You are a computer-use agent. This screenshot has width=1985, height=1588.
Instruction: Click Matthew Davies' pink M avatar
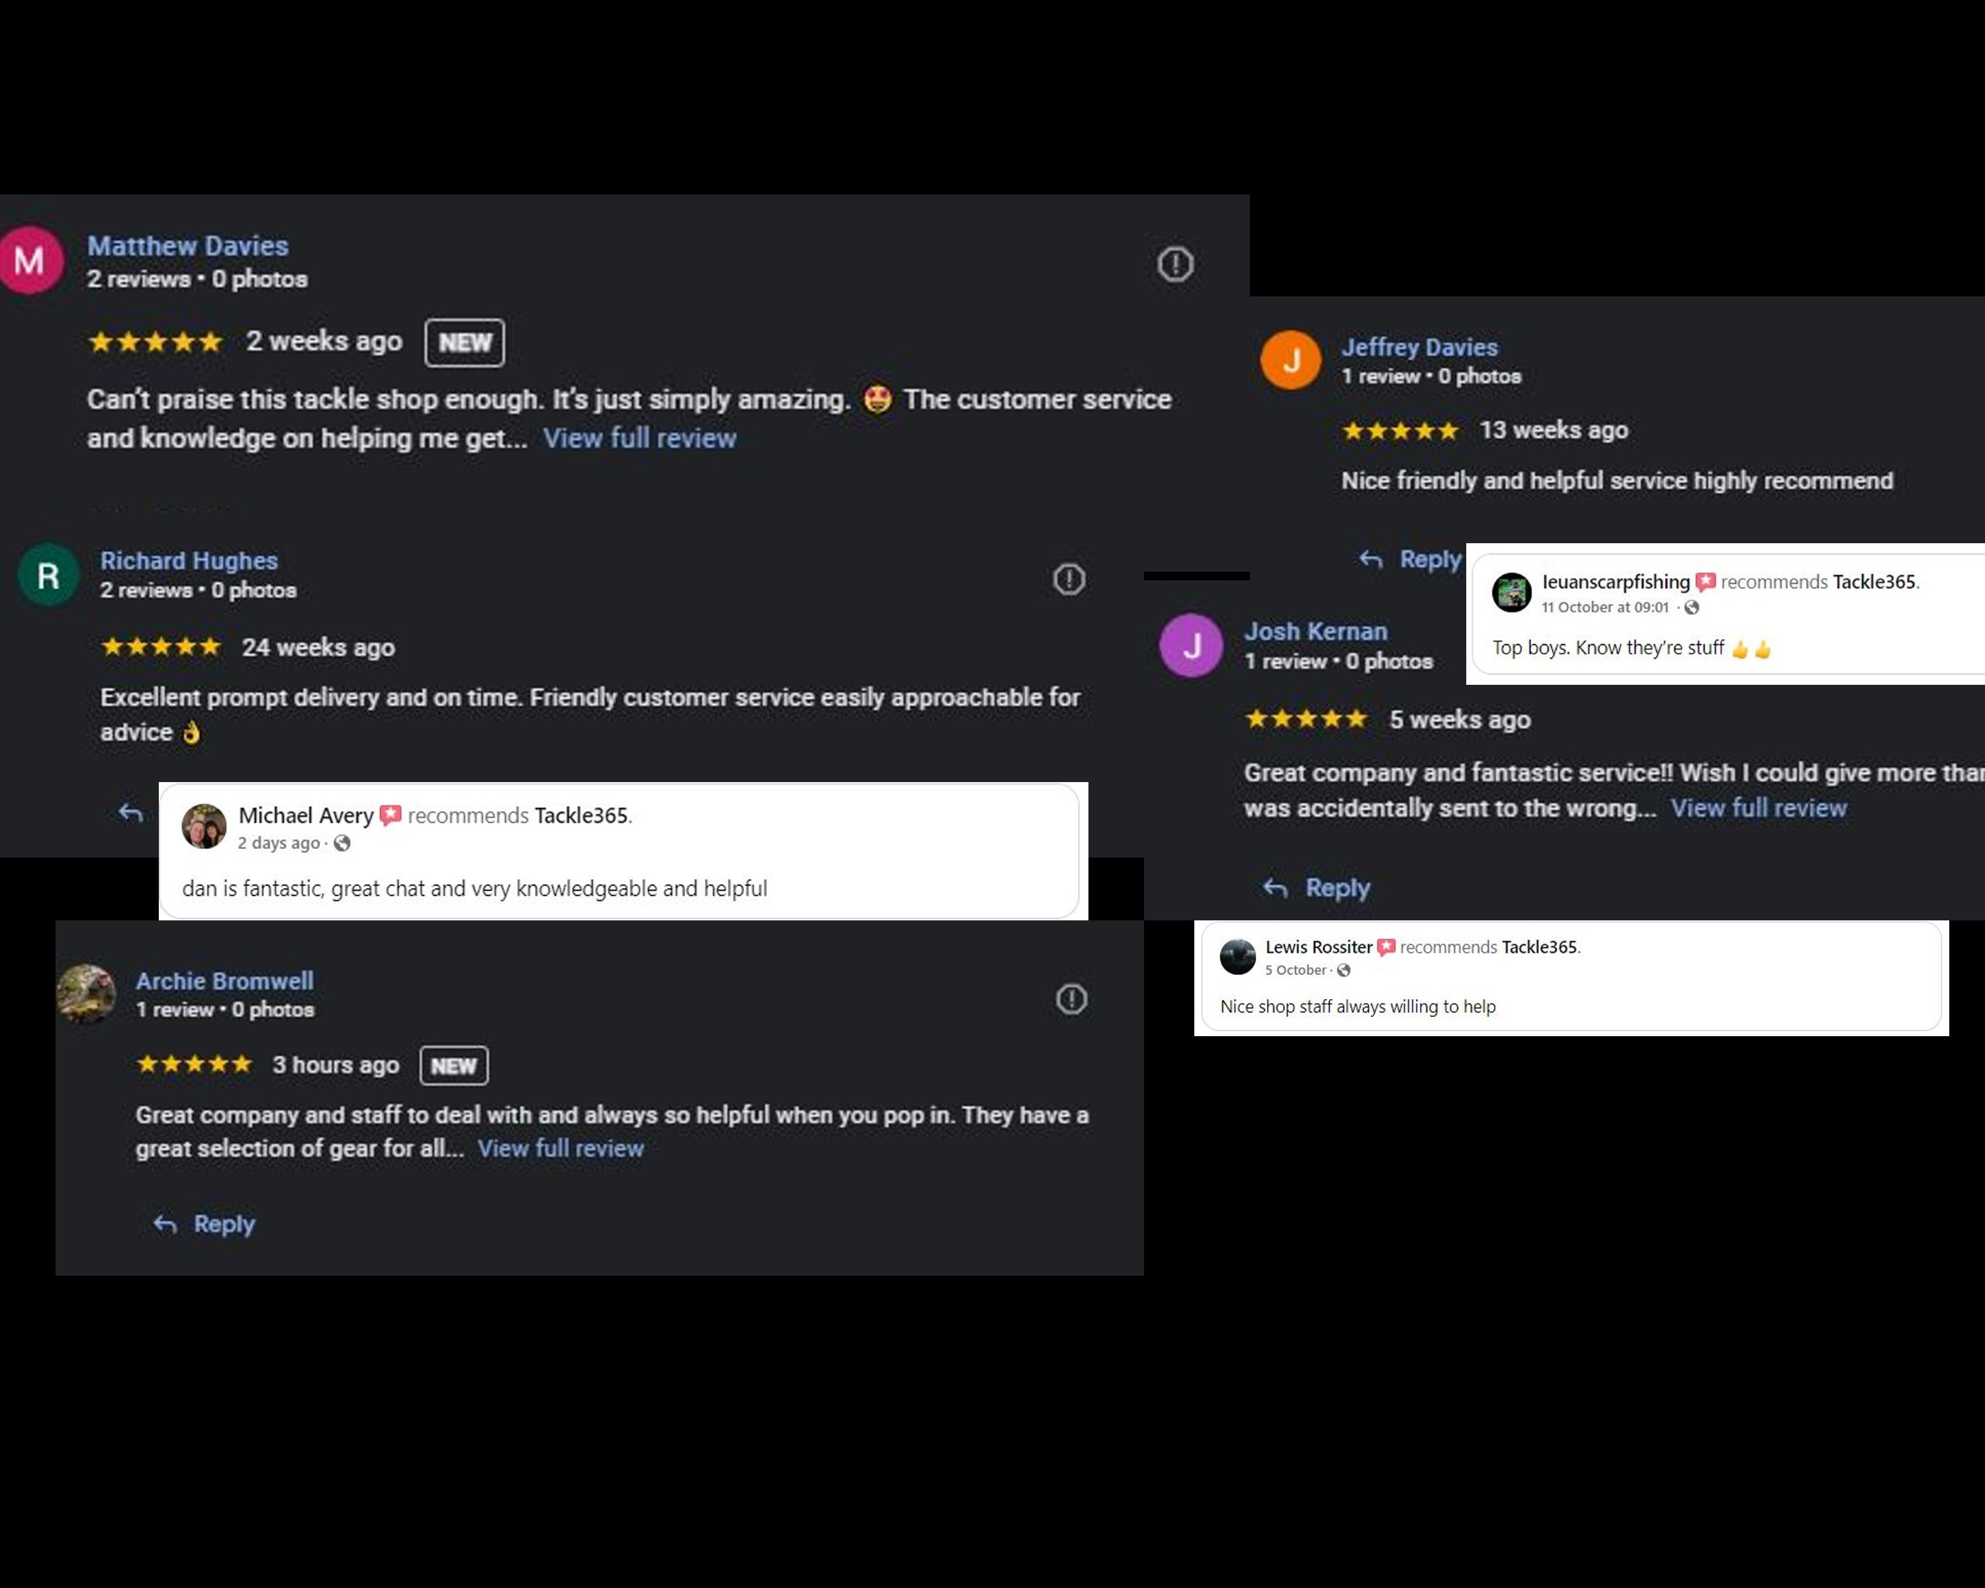point(30,261)
